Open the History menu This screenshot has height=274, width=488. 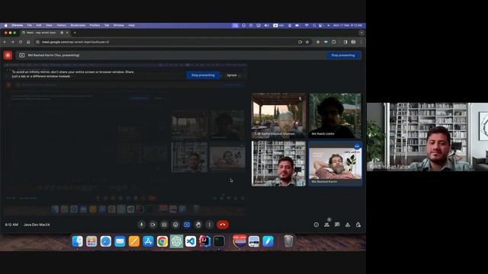[x=61, y=25]
